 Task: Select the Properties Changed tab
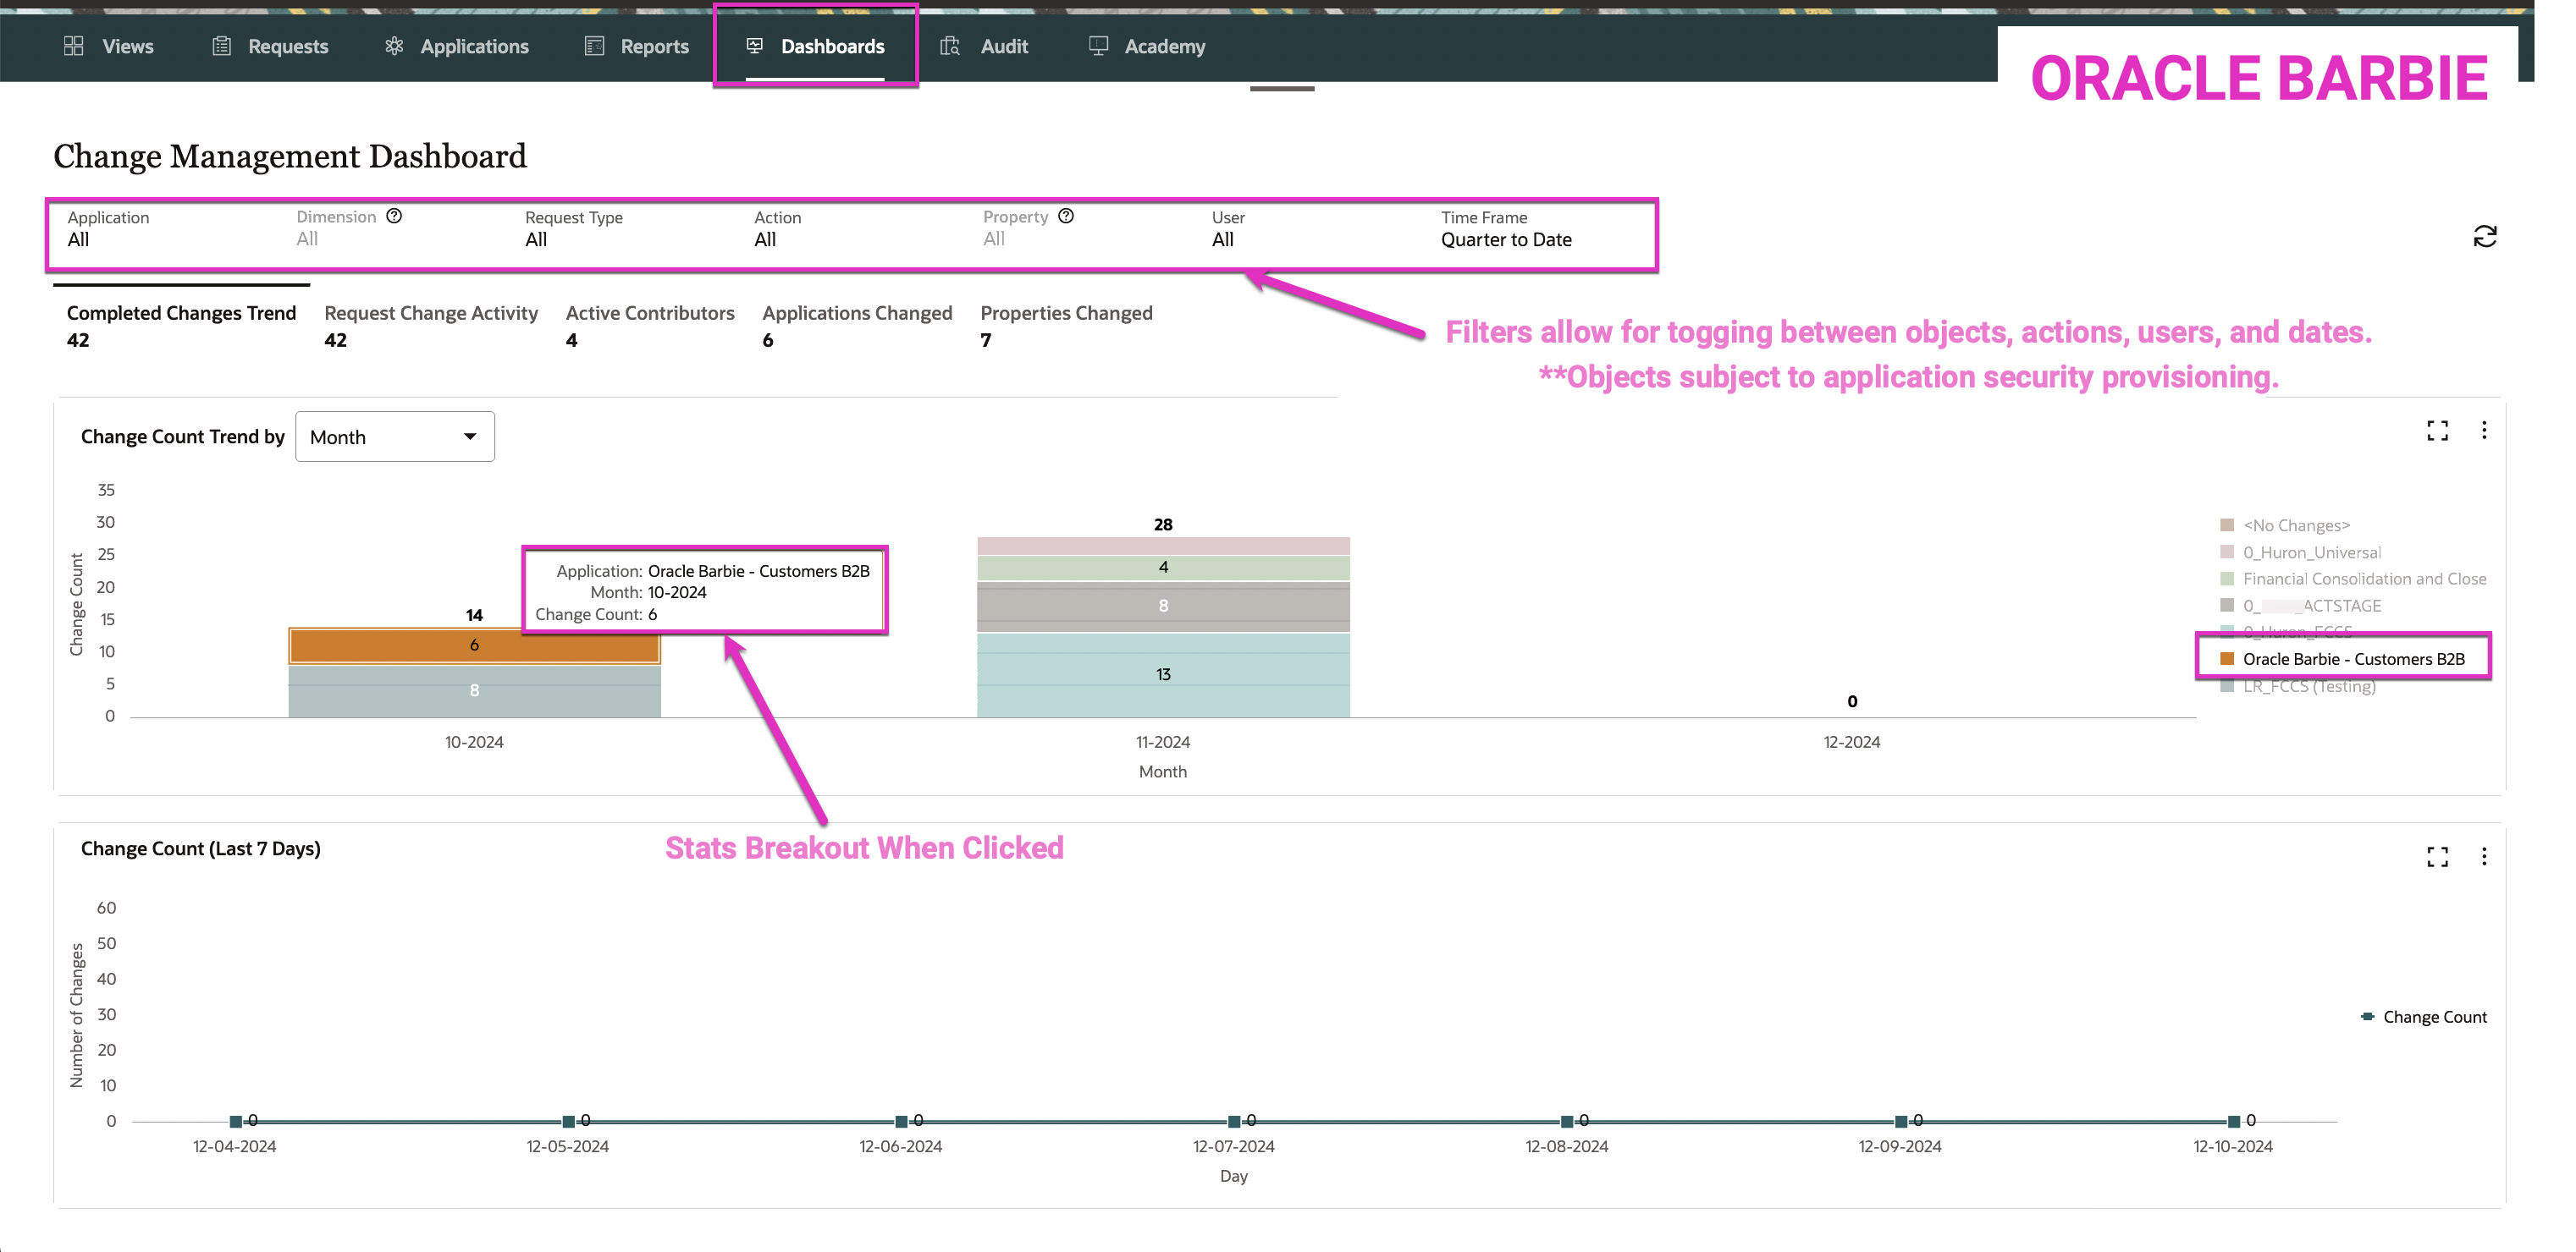click(1066, 325)
